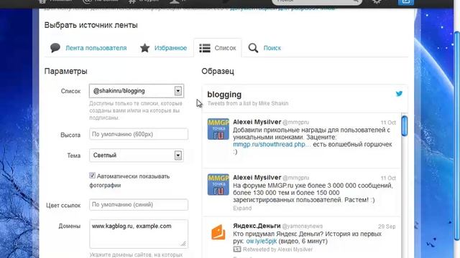
Task: Click MMGP avatar on the 3 000 000 сообщений tweet
Action: pyautogui.click(x=218, y=185)
